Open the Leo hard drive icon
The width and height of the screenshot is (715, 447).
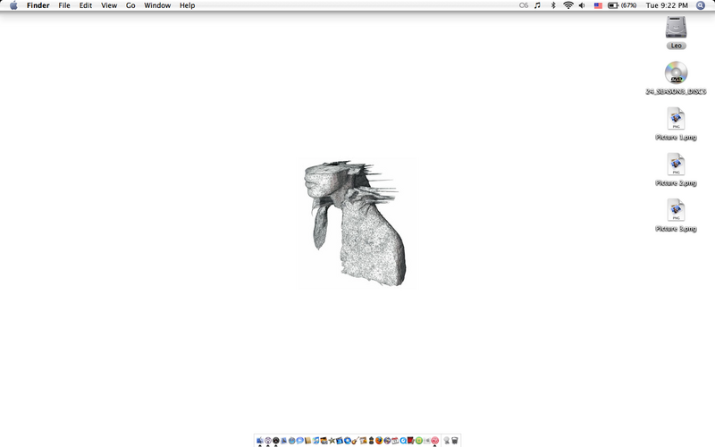click(676, 28)
